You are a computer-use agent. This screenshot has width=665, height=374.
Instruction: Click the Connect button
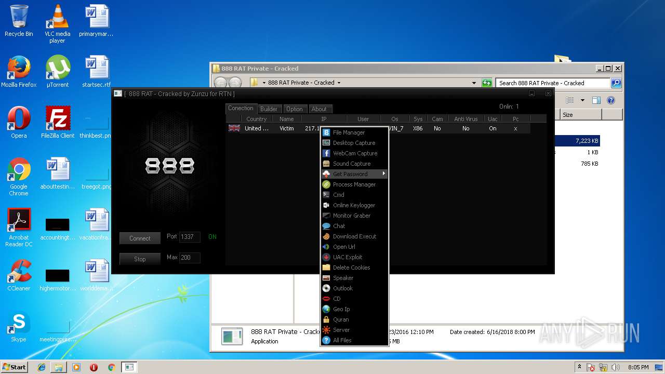tap(140, 238)
